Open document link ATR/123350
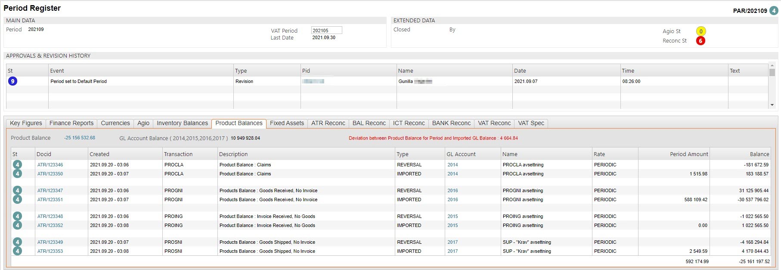 (x=50, y=174)
